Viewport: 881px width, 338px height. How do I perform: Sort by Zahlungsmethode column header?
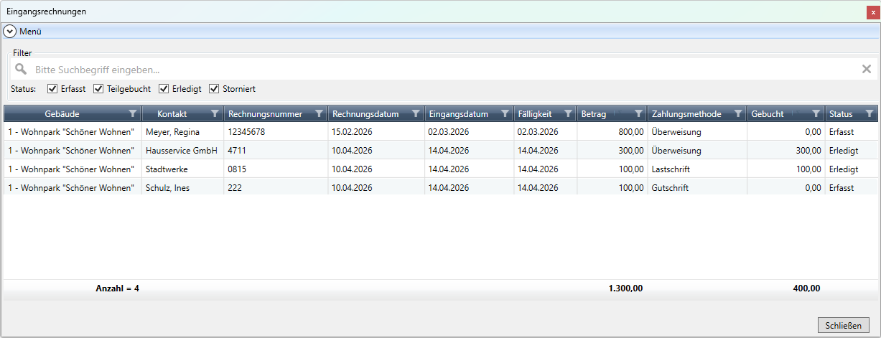coord(686,114)
